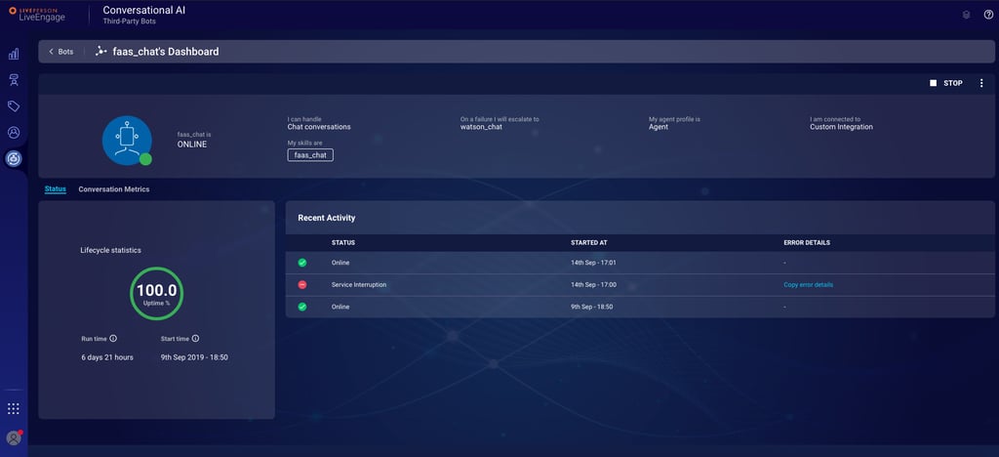Click the 'Custom Integration' connection value
Screen dimensions: 999x457
(x=841, y=127)
